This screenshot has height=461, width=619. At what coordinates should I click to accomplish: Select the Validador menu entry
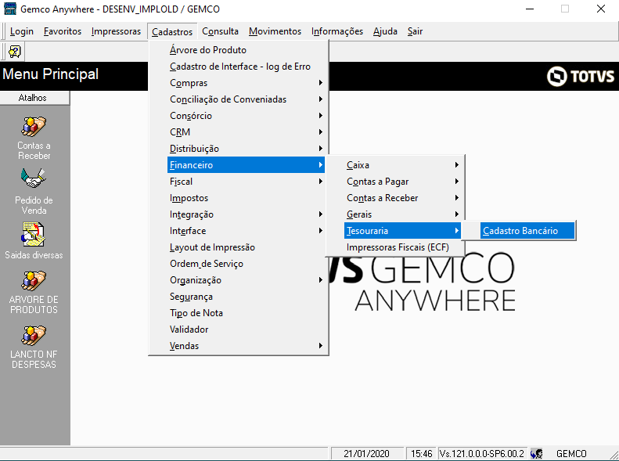[x=246, y=330]
